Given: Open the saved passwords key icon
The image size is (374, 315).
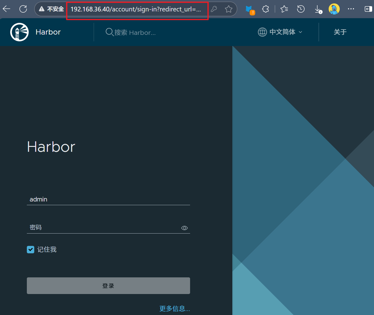Looking at the screenshot, I should point(214,9).
